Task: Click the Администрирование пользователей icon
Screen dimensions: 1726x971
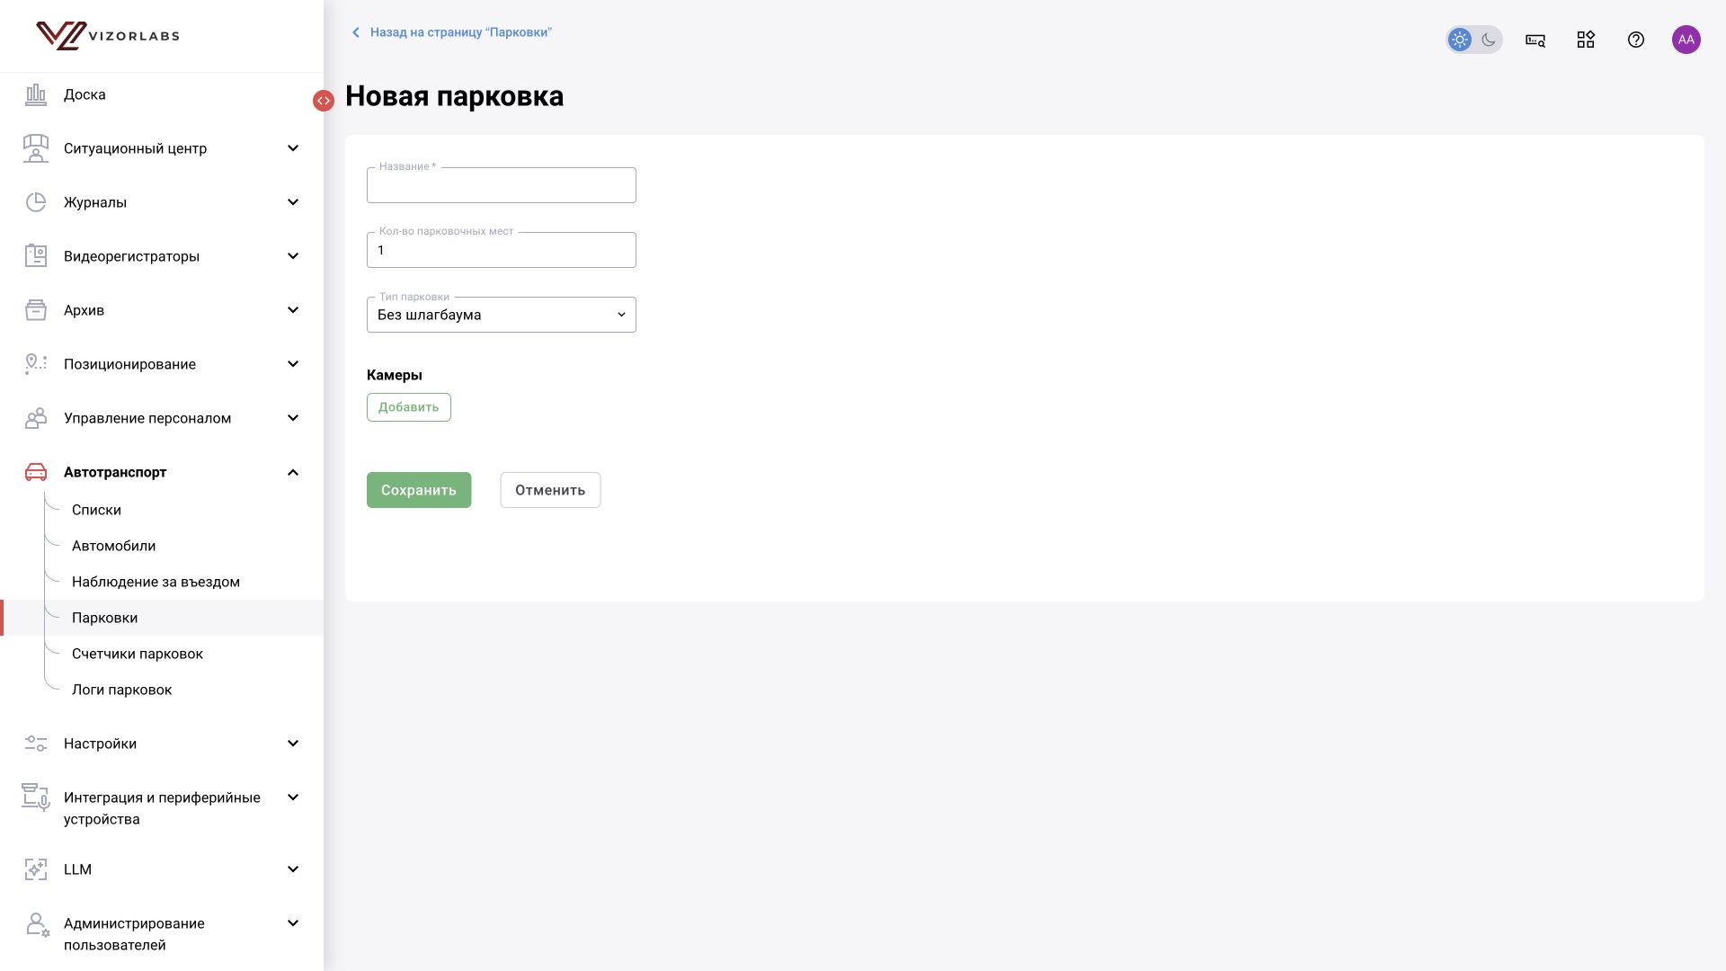Action: pos(36,925)
